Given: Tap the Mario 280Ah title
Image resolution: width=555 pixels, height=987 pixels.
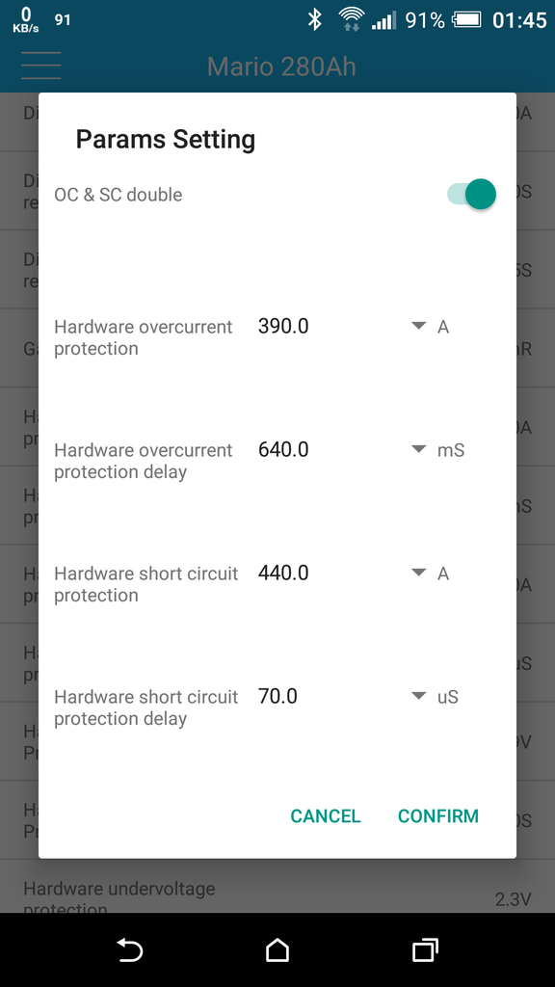Looking at the screenshot, I should tap(281, 67).
